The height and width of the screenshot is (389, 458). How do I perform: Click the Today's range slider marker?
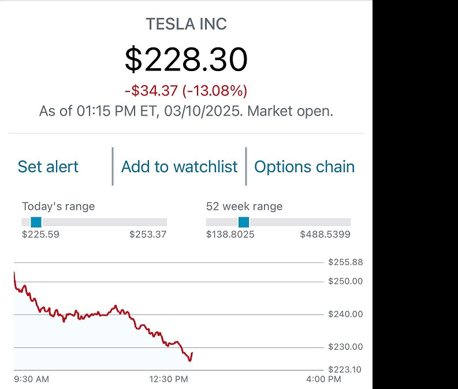pos(36,222)
